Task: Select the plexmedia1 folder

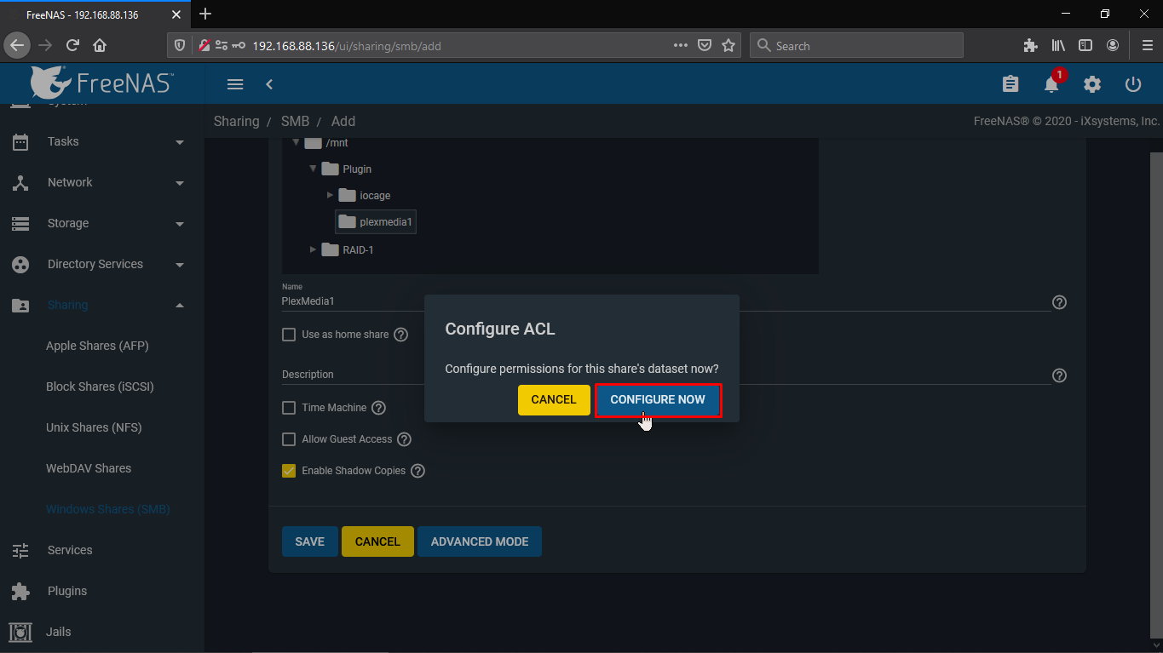Action: [376, 222]
